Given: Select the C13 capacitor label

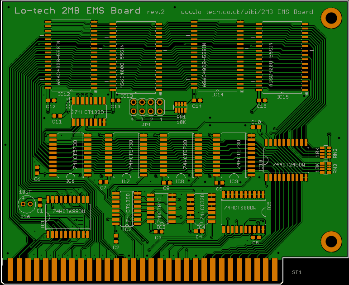Looking at the screenshot, I should pyautogui.click(x=115, y=107).
